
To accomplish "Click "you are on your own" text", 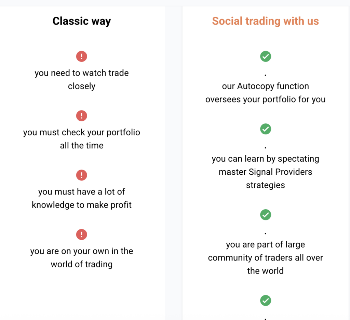I will click(x=82, y=251).
